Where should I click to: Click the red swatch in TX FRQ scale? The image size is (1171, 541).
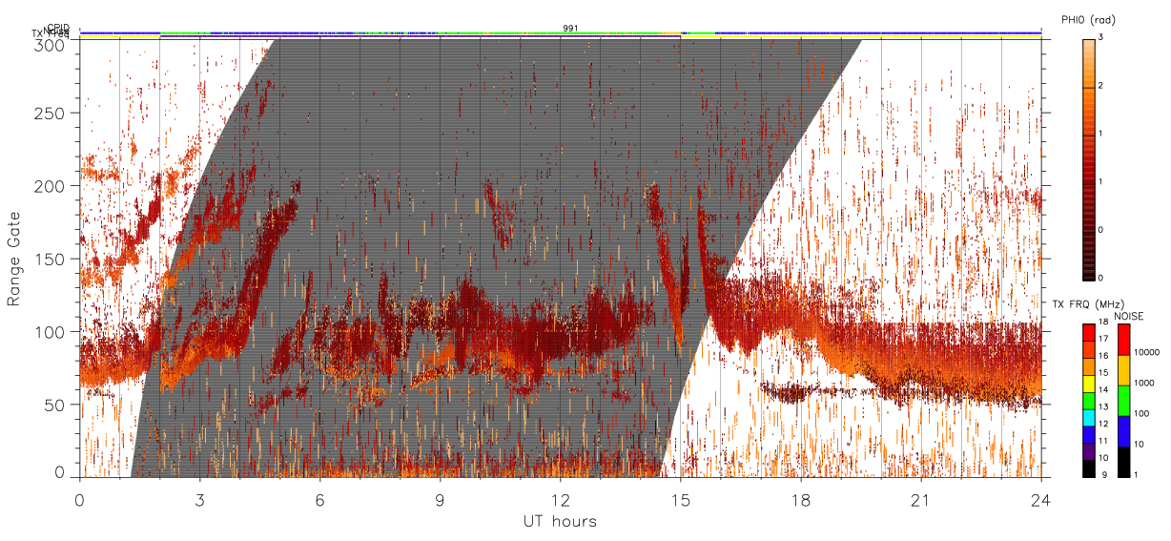pyautogui.click(x=1088, y=331)
